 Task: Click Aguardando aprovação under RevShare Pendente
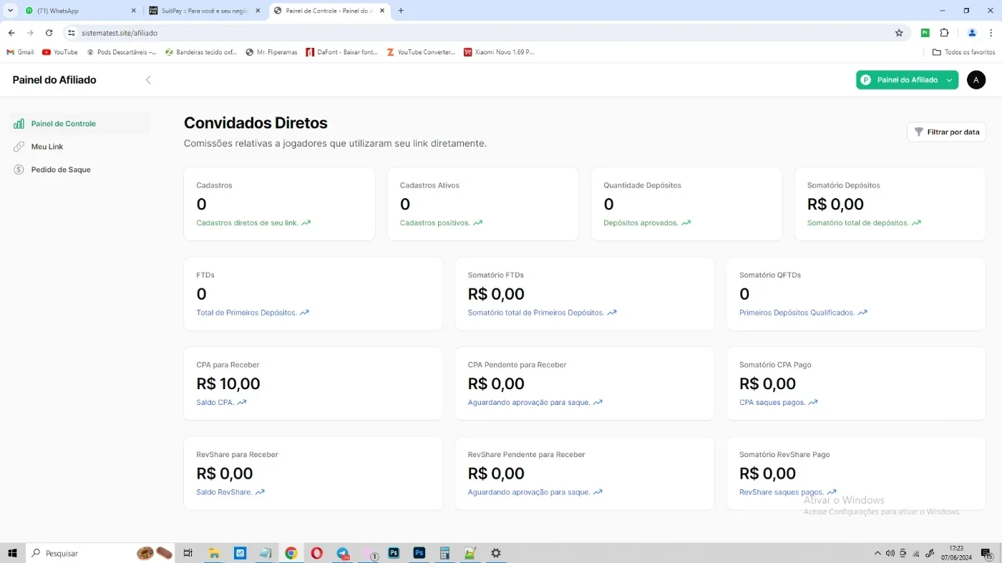[529, 492]
